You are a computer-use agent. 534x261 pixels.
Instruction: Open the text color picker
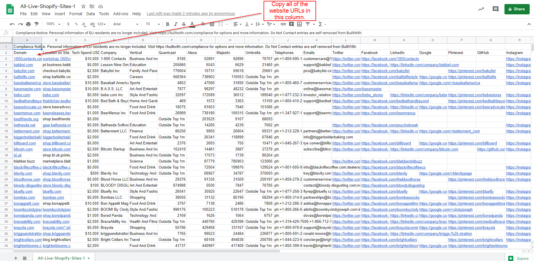pos(192,24)
